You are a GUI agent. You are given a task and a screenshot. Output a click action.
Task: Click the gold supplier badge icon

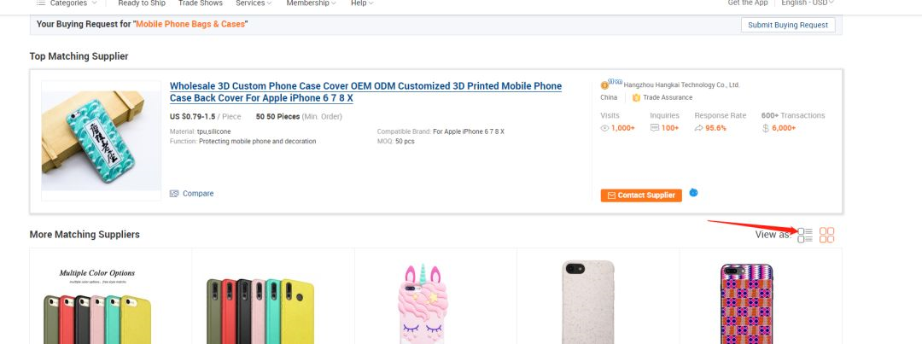[x=605, y=85]
